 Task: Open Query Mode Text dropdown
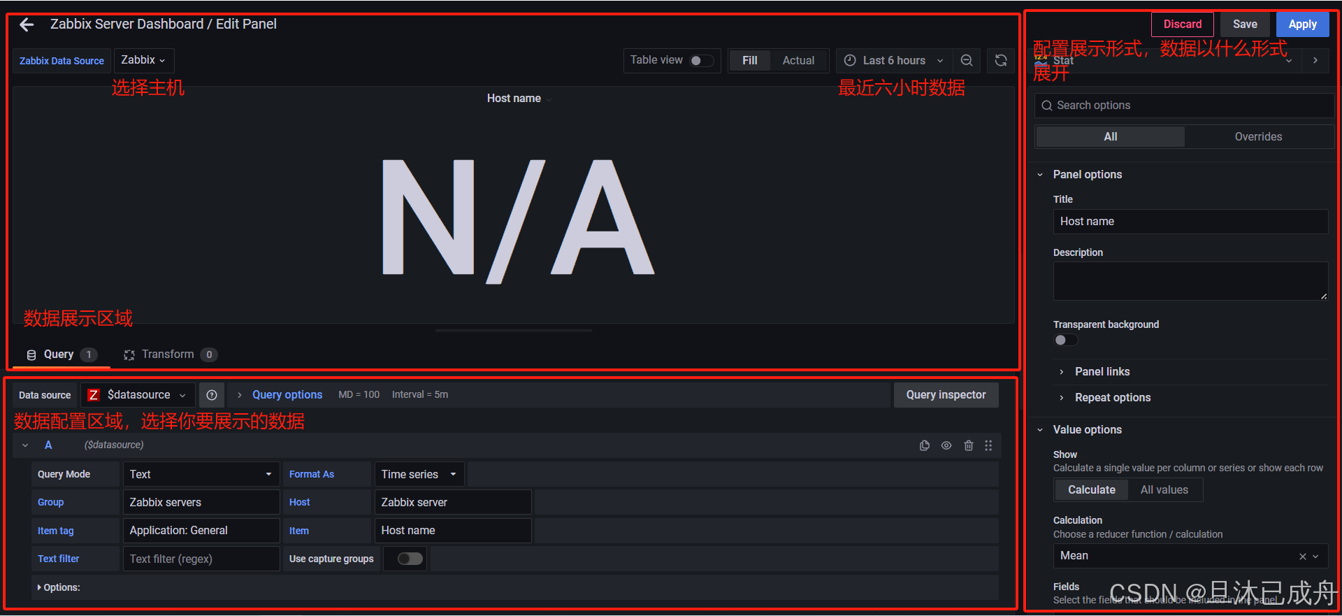pos(201,475)
